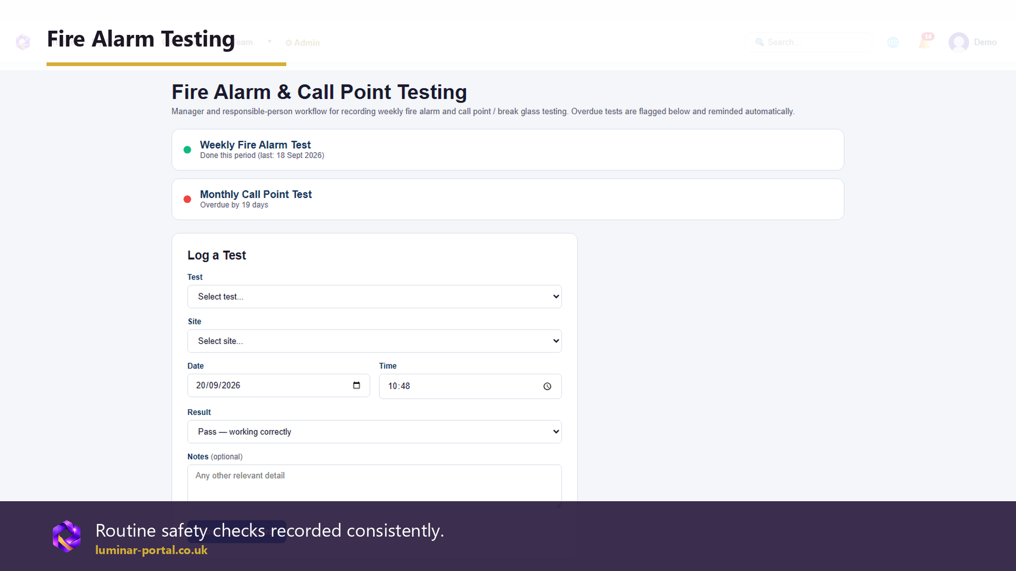
Task: Select the Weekly Fire Alarm Test card title
Action: click(x=255, y=145)
